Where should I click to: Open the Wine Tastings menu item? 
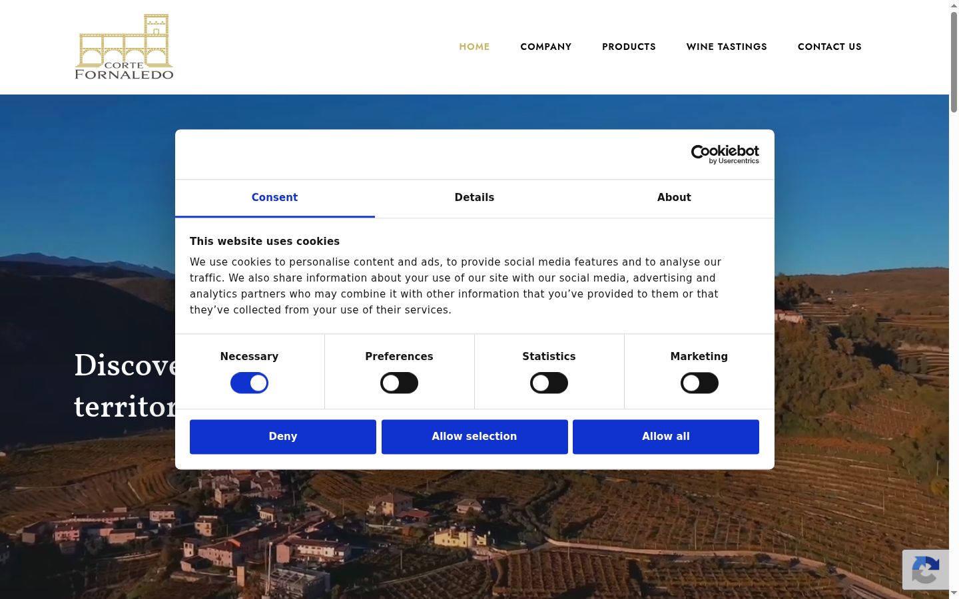click(727, 47)
